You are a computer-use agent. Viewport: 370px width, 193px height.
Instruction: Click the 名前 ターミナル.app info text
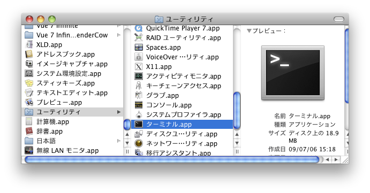[x=302, y=116]
